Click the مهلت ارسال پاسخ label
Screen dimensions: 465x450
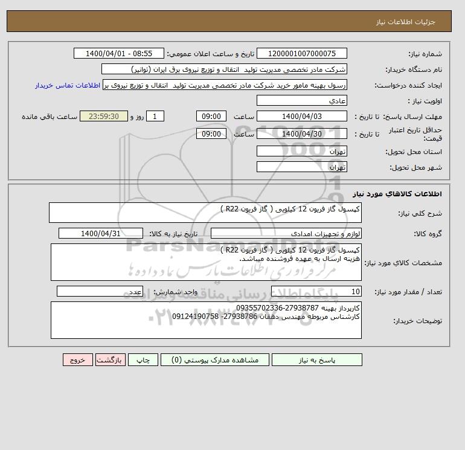pos(412,117)
